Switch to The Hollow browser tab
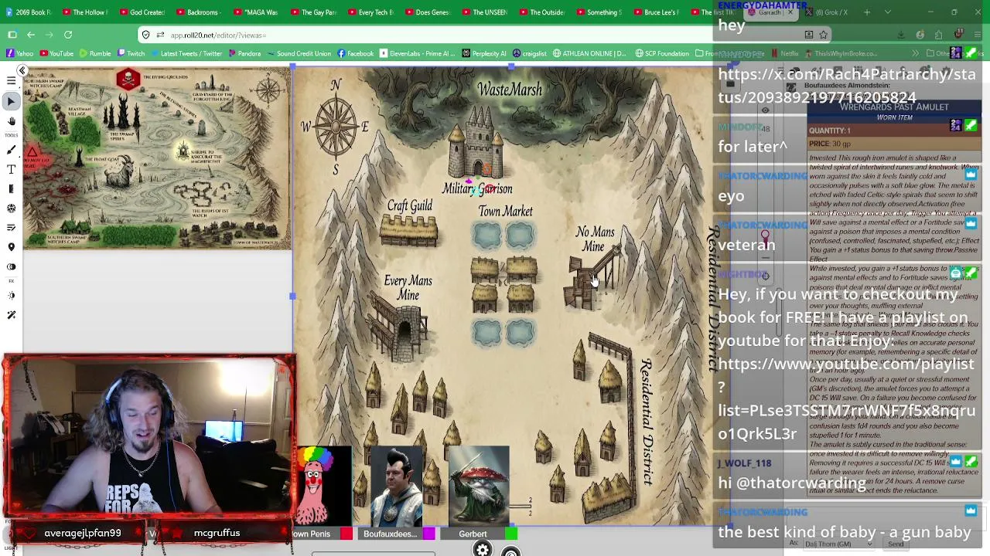Screen dimensions: 990x556 click(x=85, y=12)
